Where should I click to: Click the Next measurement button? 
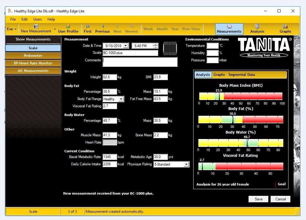(117, 29)
